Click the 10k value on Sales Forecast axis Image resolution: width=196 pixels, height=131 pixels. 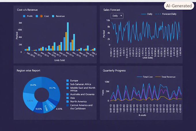coord(108,20)
